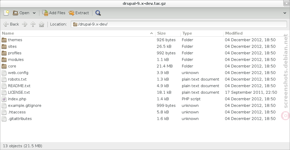Click the .htaccess file name
Viewport: 290px width, 150px height.
tap(17, 112)
